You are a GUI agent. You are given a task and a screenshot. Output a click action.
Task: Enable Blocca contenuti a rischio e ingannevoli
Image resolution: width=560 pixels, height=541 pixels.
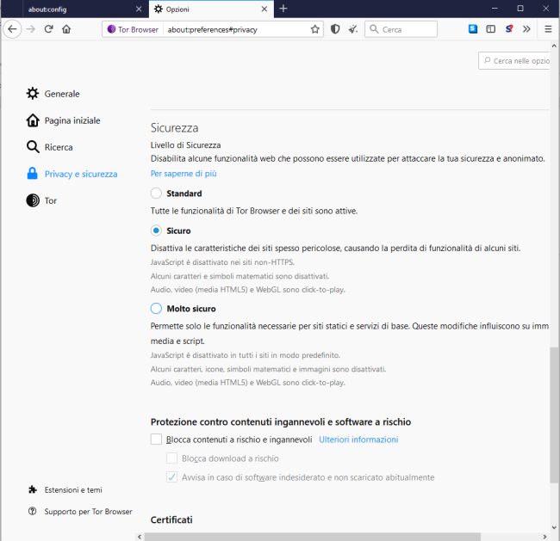pos(156,440)
